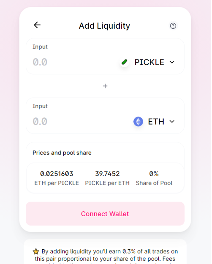The image size is (212, 264).
Task: Click the 0% Share of Pool value
Action: (x=154, y=174)
